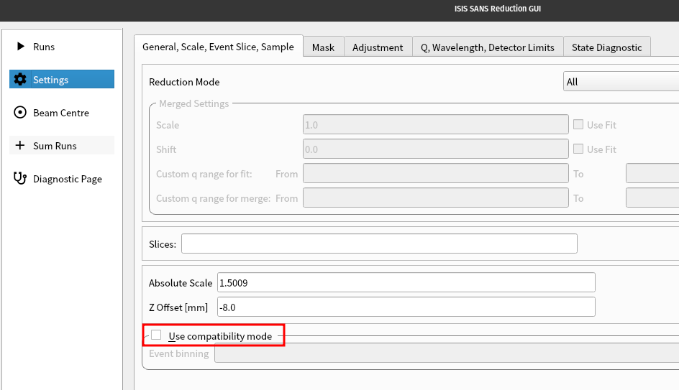
Task: Click the Settings gear icon
Action: pyautogui.click(x=20, y=80)
